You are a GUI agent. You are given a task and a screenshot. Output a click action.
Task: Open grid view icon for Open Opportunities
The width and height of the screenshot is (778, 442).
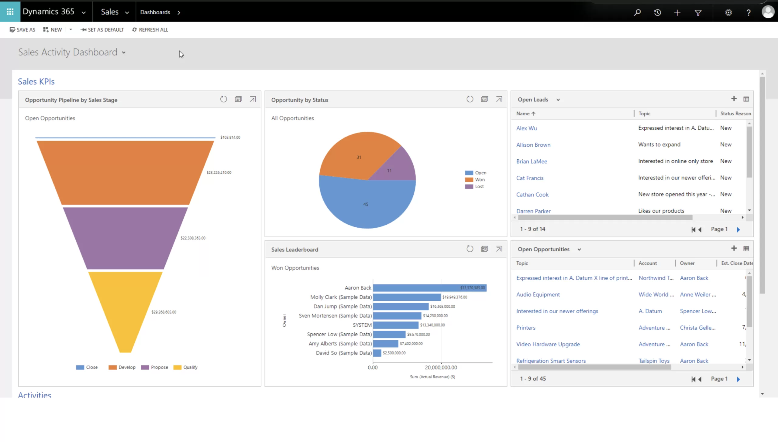tap(746, 249)
